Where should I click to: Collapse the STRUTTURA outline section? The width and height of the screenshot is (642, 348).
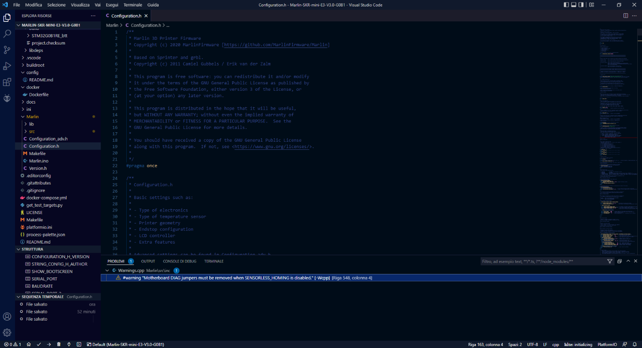click(x=58, y=249)
